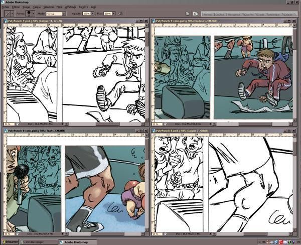Click document icon of PatyPunch-9.psd window
The height and width of the screenshot is (245, 301).
tap(6, 21)
